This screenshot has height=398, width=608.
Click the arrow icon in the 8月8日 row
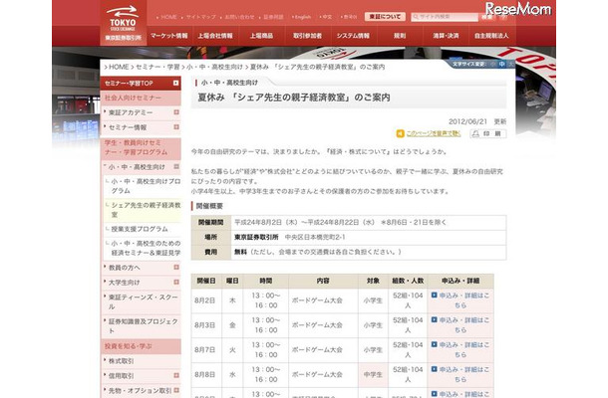coord(435,369)
